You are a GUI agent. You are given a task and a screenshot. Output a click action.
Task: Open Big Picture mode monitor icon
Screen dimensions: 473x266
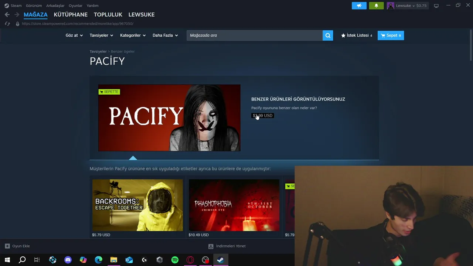pos(436,6)
